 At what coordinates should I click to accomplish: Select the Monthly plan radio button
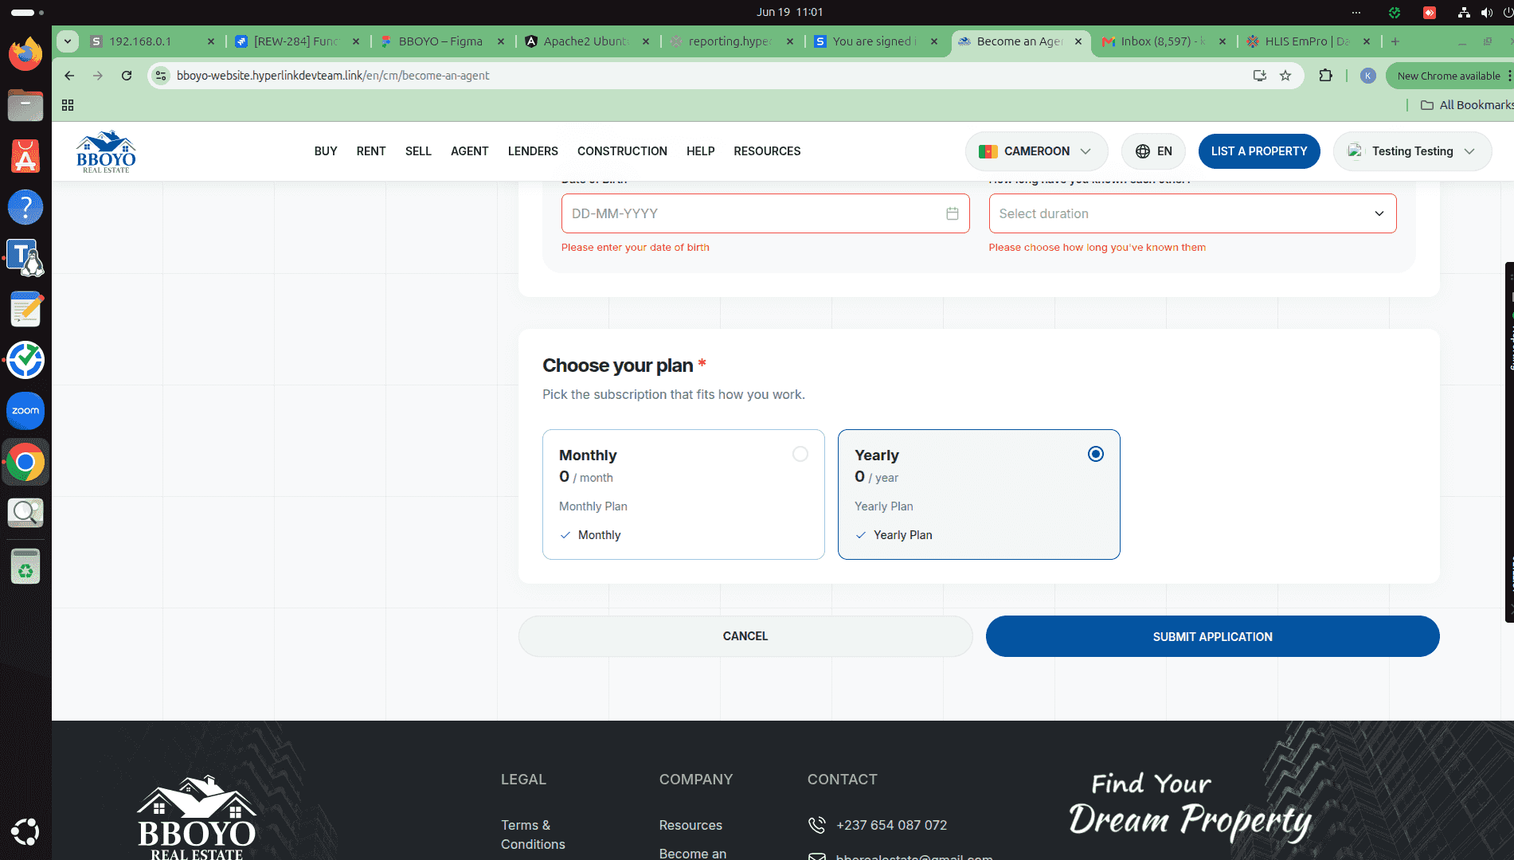tap(800, 454)
